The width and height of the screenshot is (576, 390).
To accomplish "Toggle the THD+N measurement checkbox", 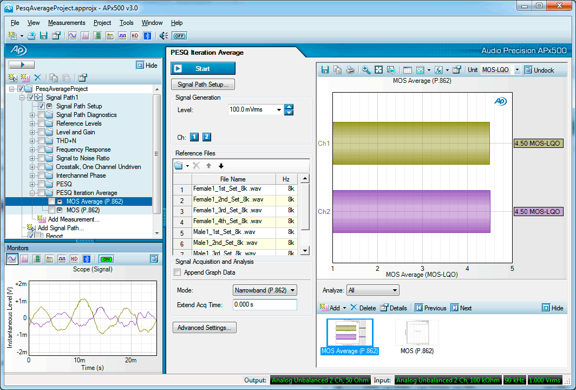I will 41,141.
